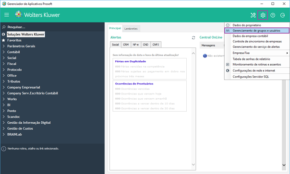Choose Tabela de senhas de relatório
Viewport: 290px width, 174px height.
(x=257, y=59)
